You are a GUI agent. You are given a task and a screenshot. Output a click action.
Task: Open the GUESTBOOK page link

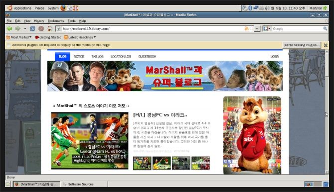point(147,56)
